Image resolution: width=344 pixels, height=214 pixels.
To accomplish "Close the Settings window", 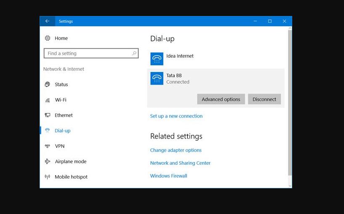I will (285, 21).
